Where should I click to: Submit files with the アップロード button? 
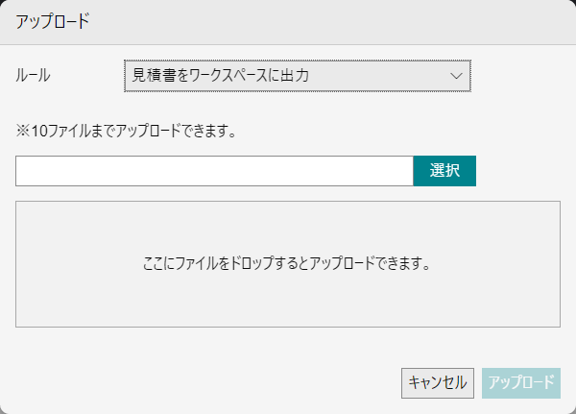521,383
